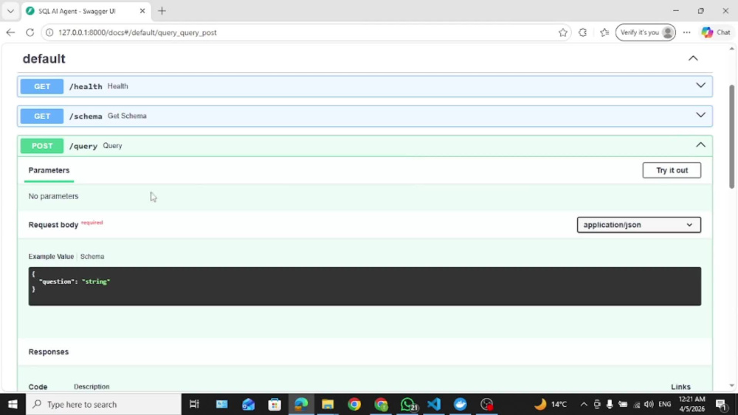Open the Windows Start menu
This screenshot has width=738, height=415.
pos(13,404)
